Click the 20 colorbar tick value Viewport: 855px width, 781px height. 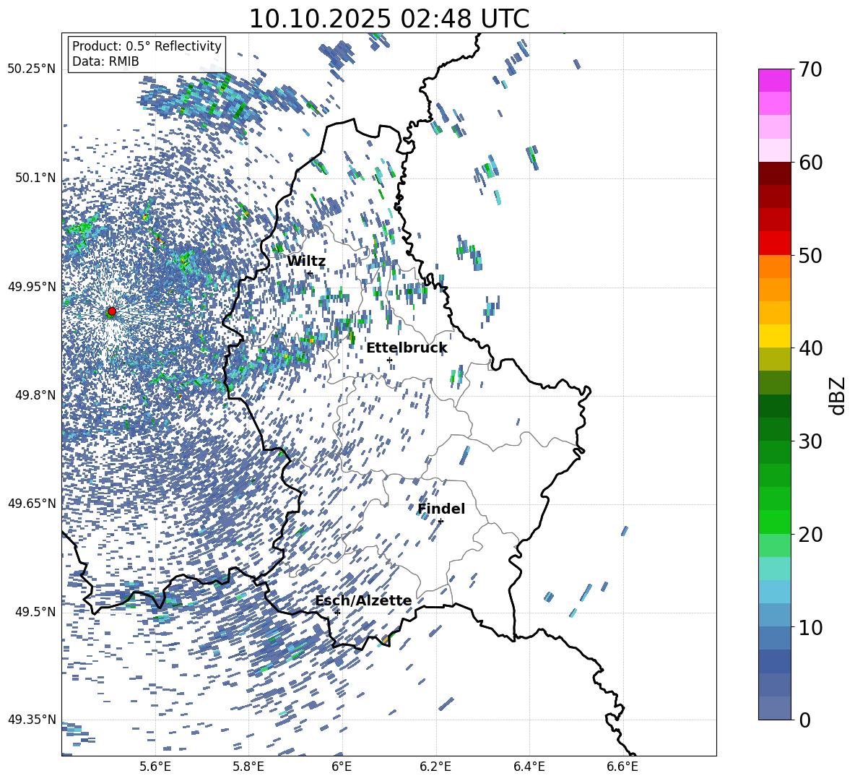point(810,535)
